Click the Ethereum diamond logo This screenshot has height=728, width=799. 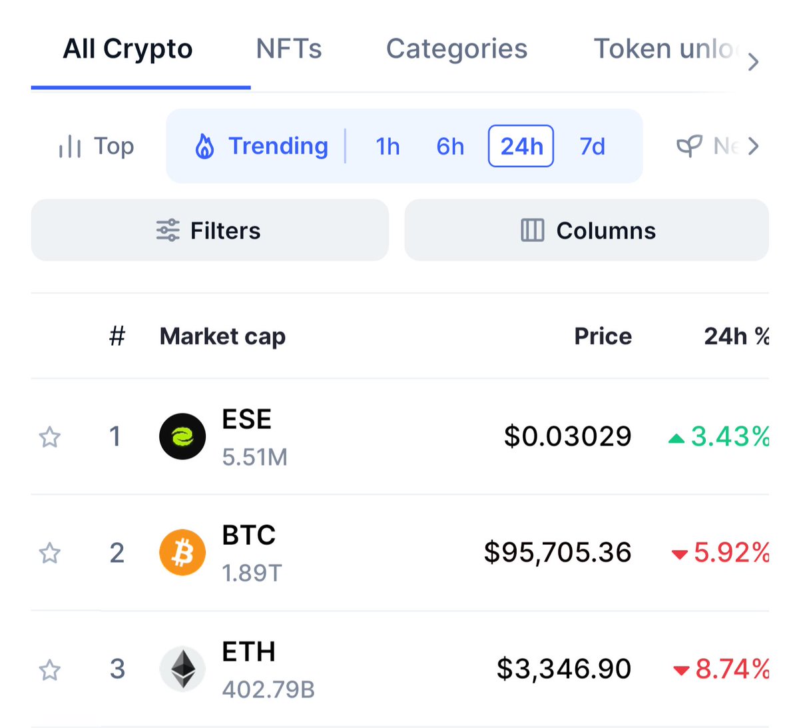coord(182,669)
